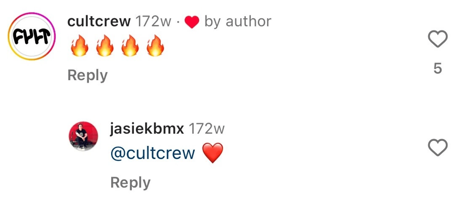This screenshot has width=473, height=200.
Task: Reply to jasiekbmx's comment
Action: point(130,183)
